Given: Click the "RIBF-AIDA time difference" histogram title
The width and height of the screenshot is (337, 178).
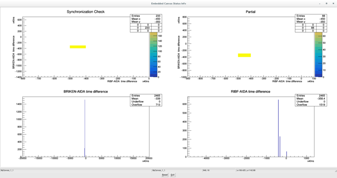Looking at the screenshot, I should [250, 91].
